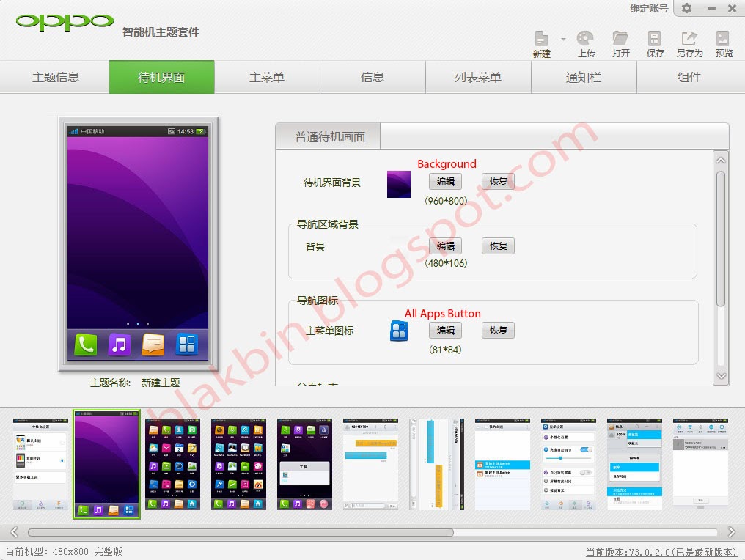Image resolution: width=745 pixels, height=560 pixels.
Task: Click 编辑 for 导航区域背景
Action: (445, 246)
